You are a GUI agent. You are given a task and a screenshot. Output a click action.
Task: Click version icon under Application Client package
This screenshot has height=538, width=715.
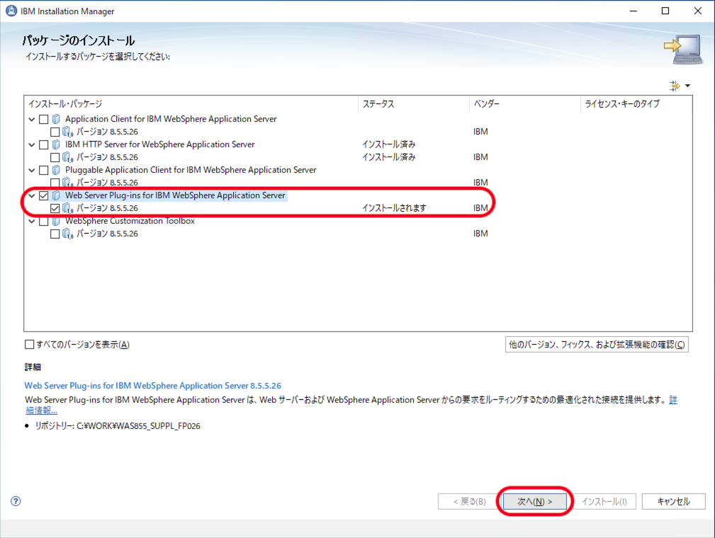(67, 132)
